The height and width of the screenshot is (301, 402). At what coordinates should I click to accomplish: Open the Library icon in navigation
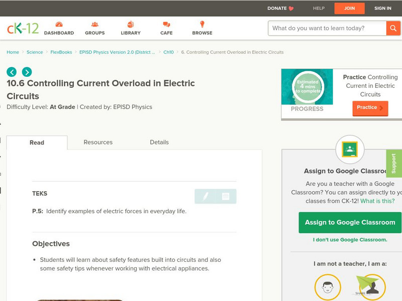coord(131,25)
